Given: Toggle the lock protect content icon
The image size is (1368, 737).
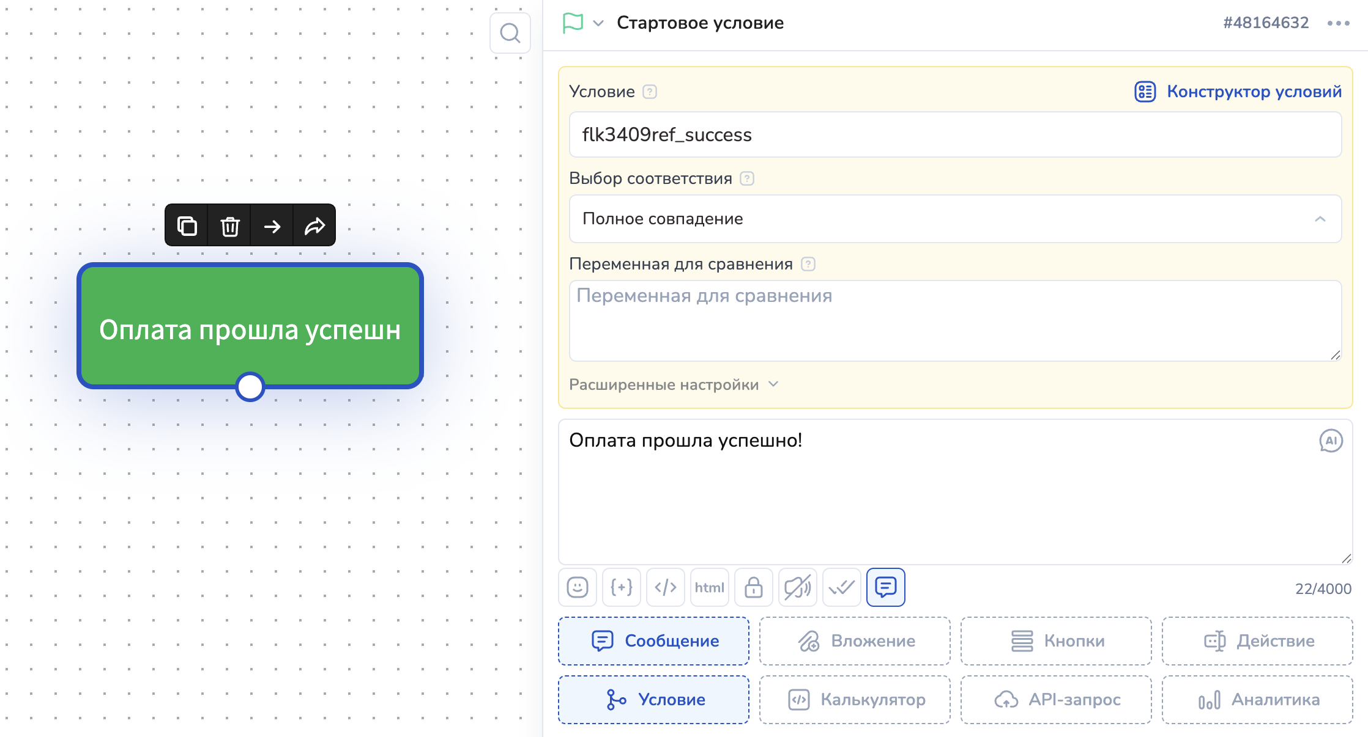Looking at the screenshot, I should [753, 587].
